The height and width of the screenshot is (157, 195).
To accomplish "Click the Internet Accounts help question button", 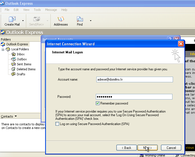I will coord(170,38).
